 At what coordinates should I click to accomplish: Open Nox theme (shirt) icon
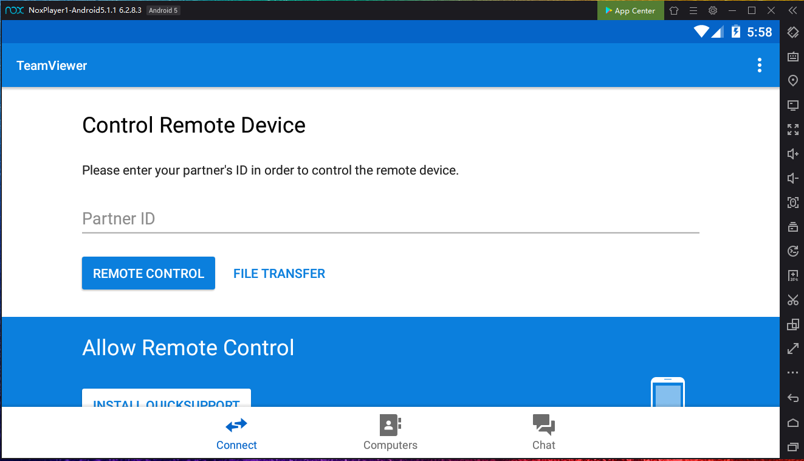pos(674,10)
